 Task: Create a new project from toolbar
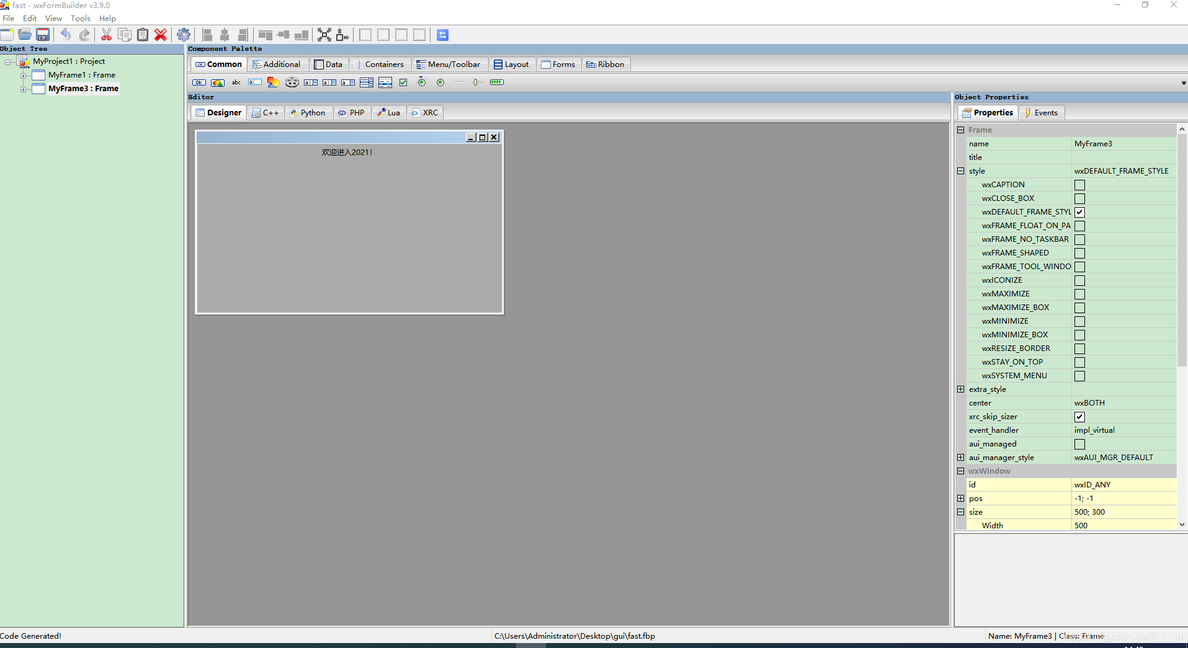point(7,35)
